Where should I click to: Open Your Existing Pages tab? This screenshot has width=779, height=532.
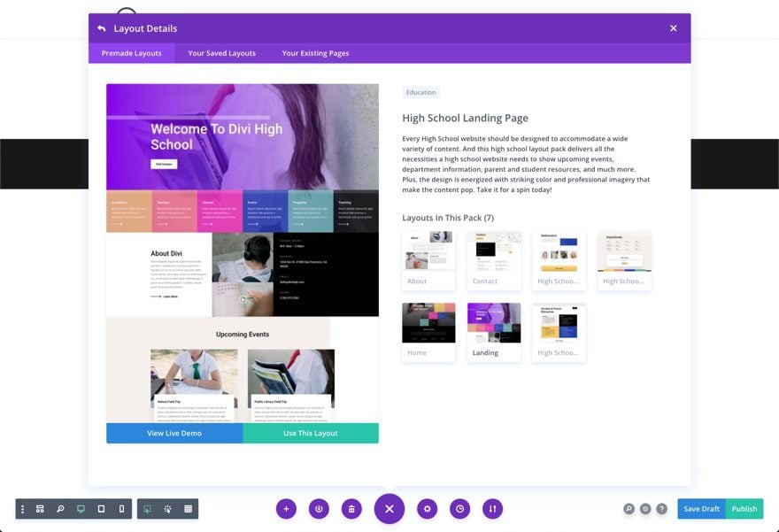[315, 53]
